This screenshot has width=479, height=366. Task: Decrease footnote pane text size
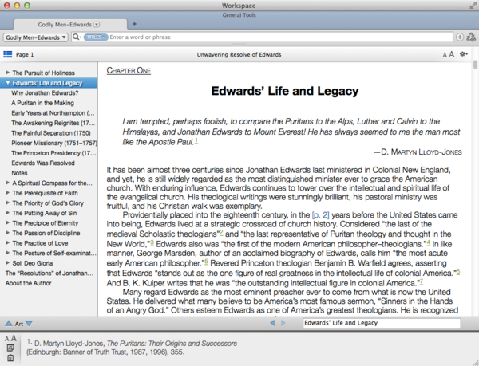click(6, 339)
